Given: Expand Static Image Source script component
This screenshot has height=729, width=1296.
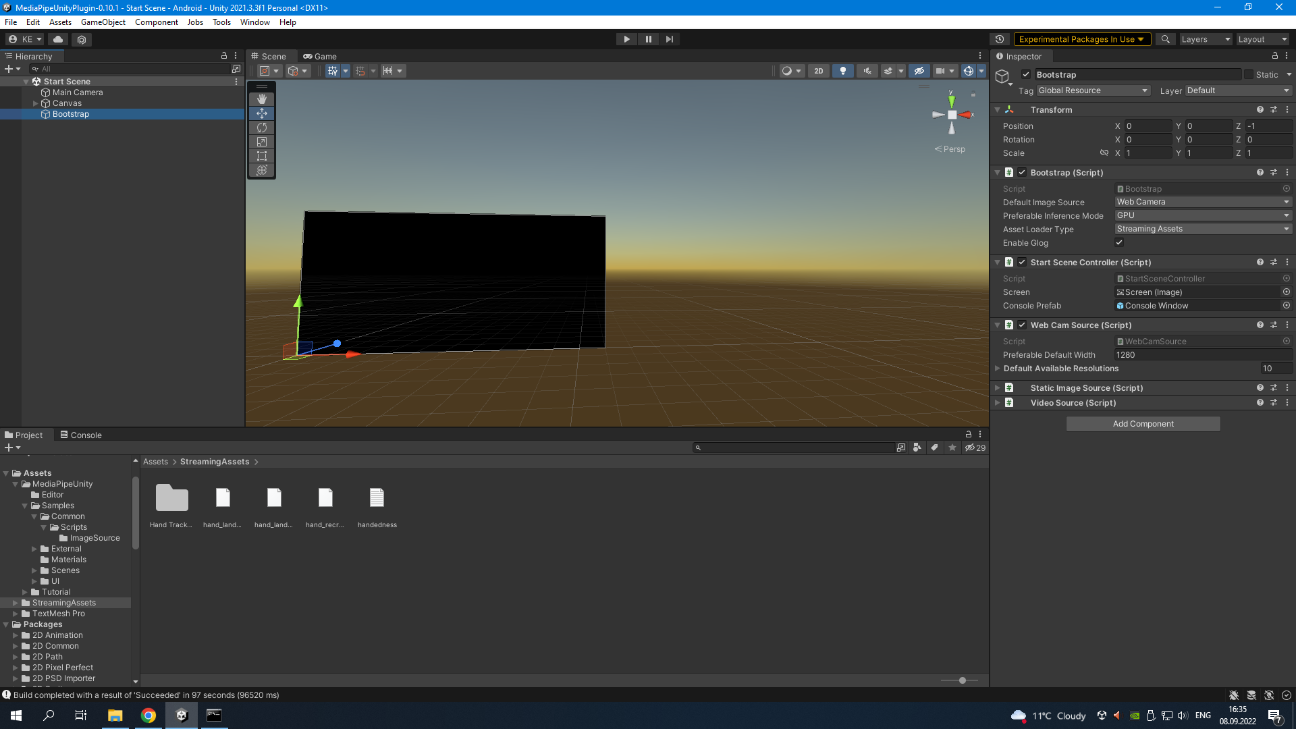Looking at the screenshot, I should [997, 388].
